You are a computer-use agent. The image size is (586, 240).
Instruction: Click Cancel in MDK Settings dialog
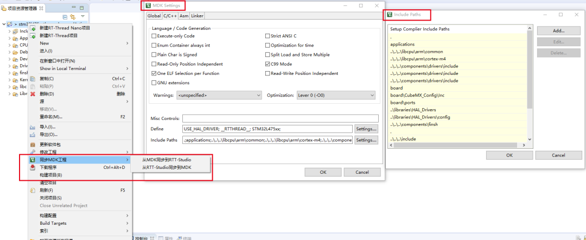pyautogui.click(x=362, y=172)
